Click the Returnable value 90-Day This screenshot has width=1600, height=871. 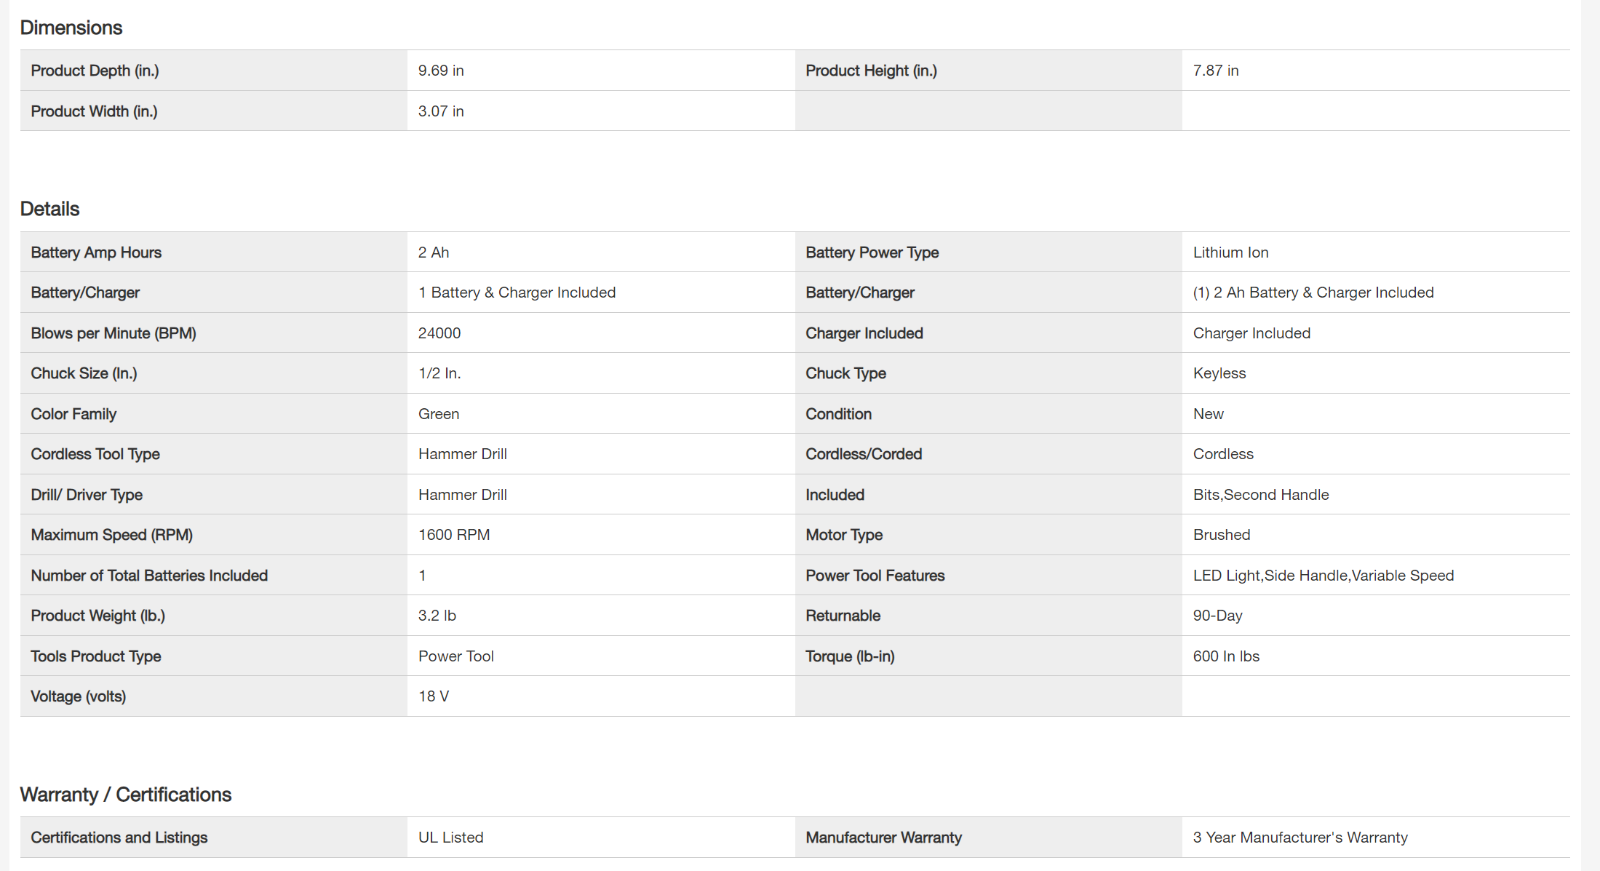(1217, 616)
